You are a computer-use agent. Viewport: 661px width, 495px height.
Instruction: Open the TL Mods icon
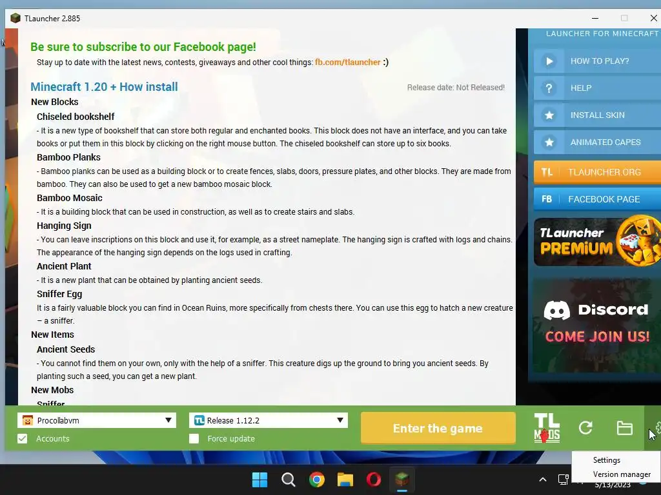click(547, 428)
